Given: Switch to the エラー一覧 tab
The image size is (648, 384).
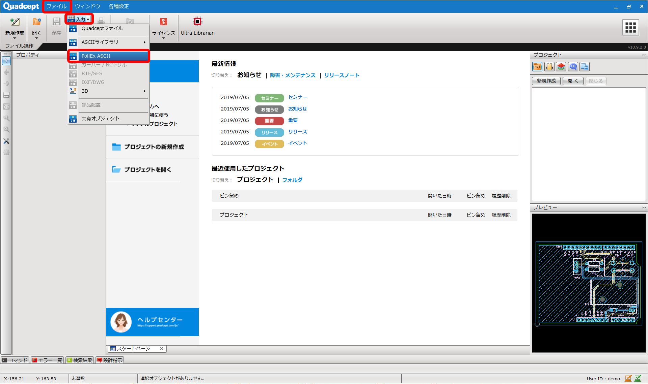Looking at the screenshot, I should click(x=47, y=360).
